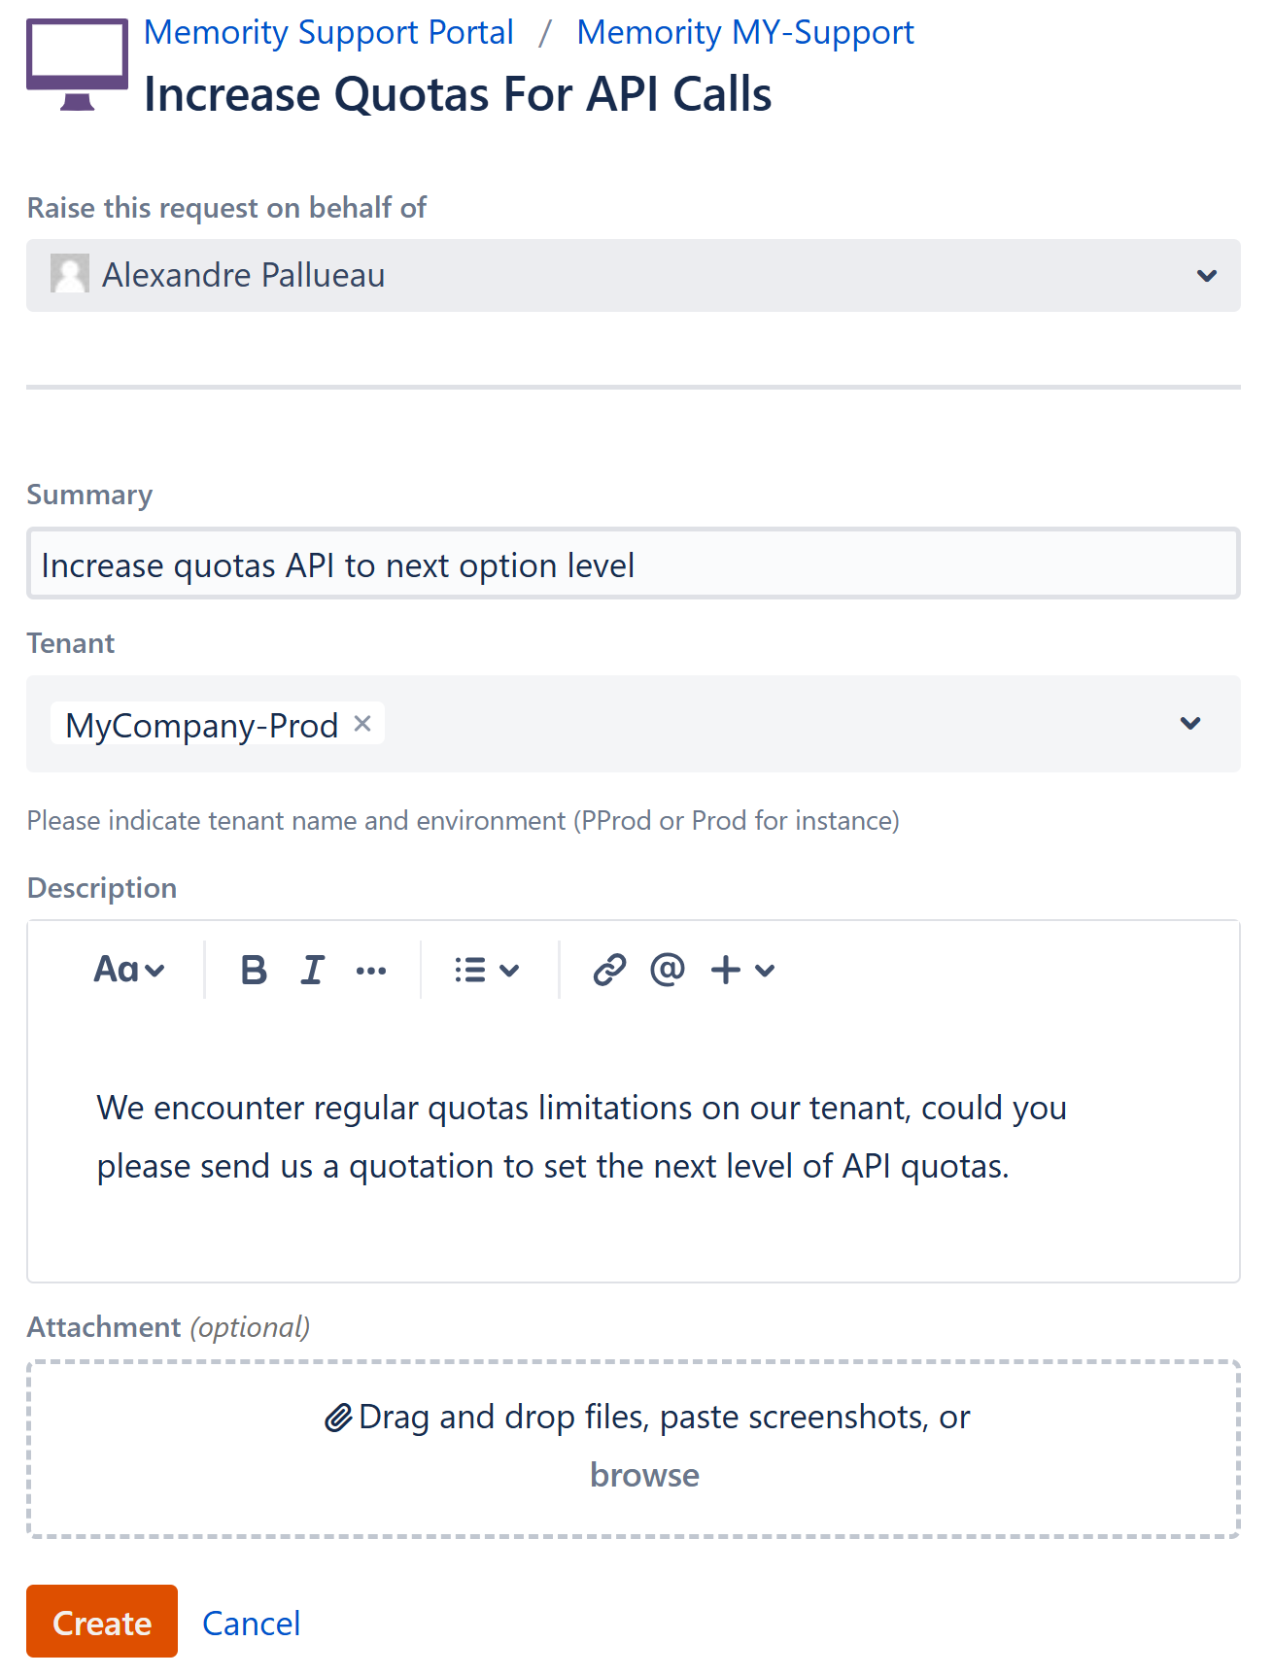Viewport: 1273px width, 1676px height.
Task: Click browse to attach a file
Action: pos(644,1475)
